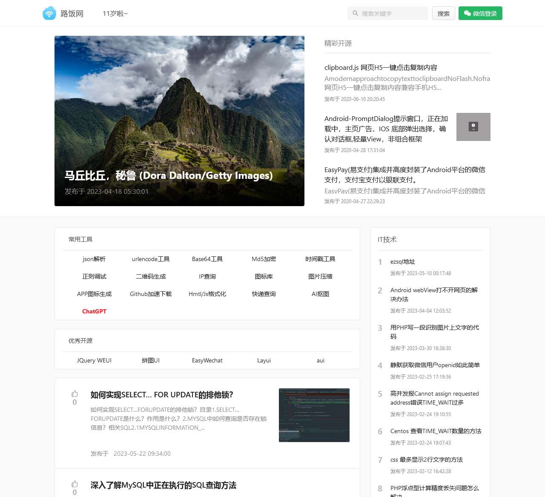Open the 图标库 link
This screenshot has height=497, width=545.
click(x=264, y=276)
